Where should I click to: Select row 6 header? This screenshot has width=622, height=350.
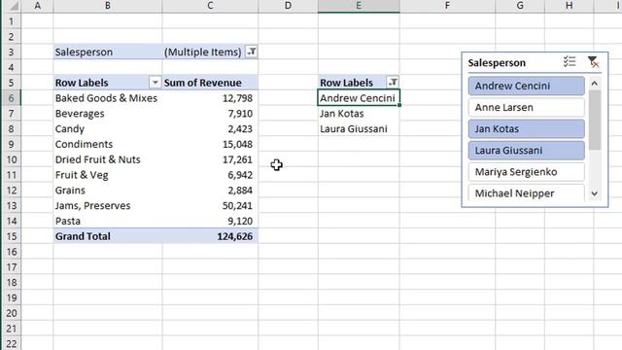(11, 98)
